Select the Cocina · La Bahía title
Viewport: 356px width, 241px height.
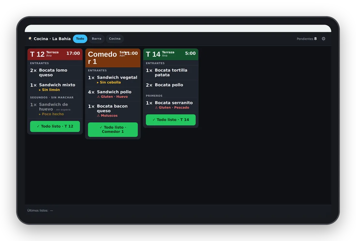(x=52, y=39)
